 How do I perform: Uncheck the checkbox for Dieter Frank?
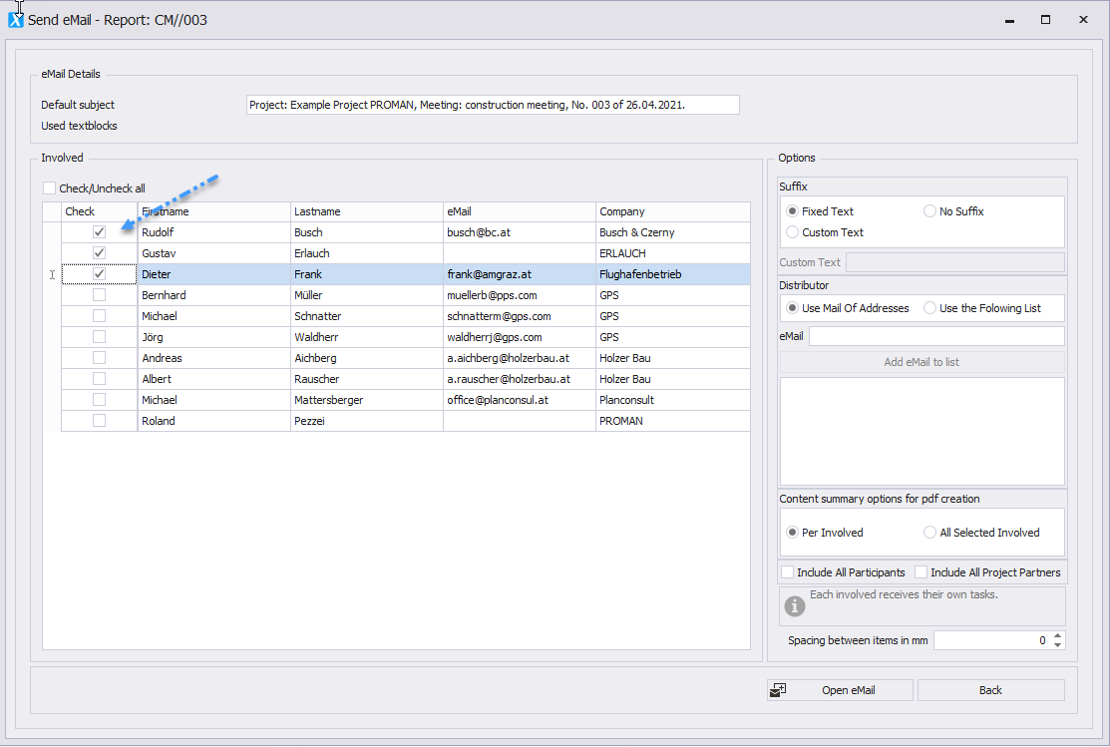pos(99,274)
